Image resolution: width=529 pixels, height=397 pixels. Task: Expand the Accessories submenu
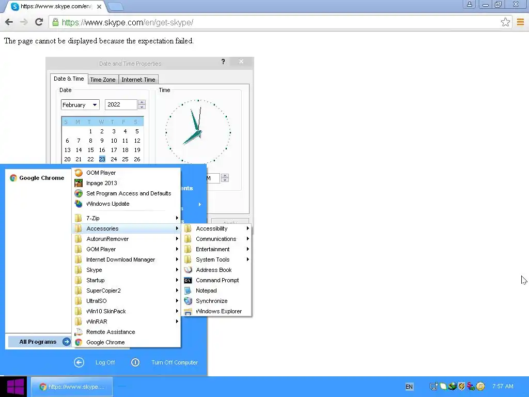(127, 228)
